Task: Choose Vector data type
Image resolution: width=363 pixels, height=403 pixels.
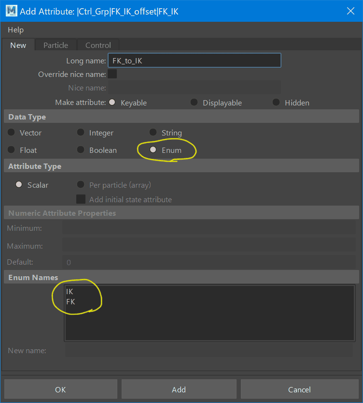Action: click(11, 133)
